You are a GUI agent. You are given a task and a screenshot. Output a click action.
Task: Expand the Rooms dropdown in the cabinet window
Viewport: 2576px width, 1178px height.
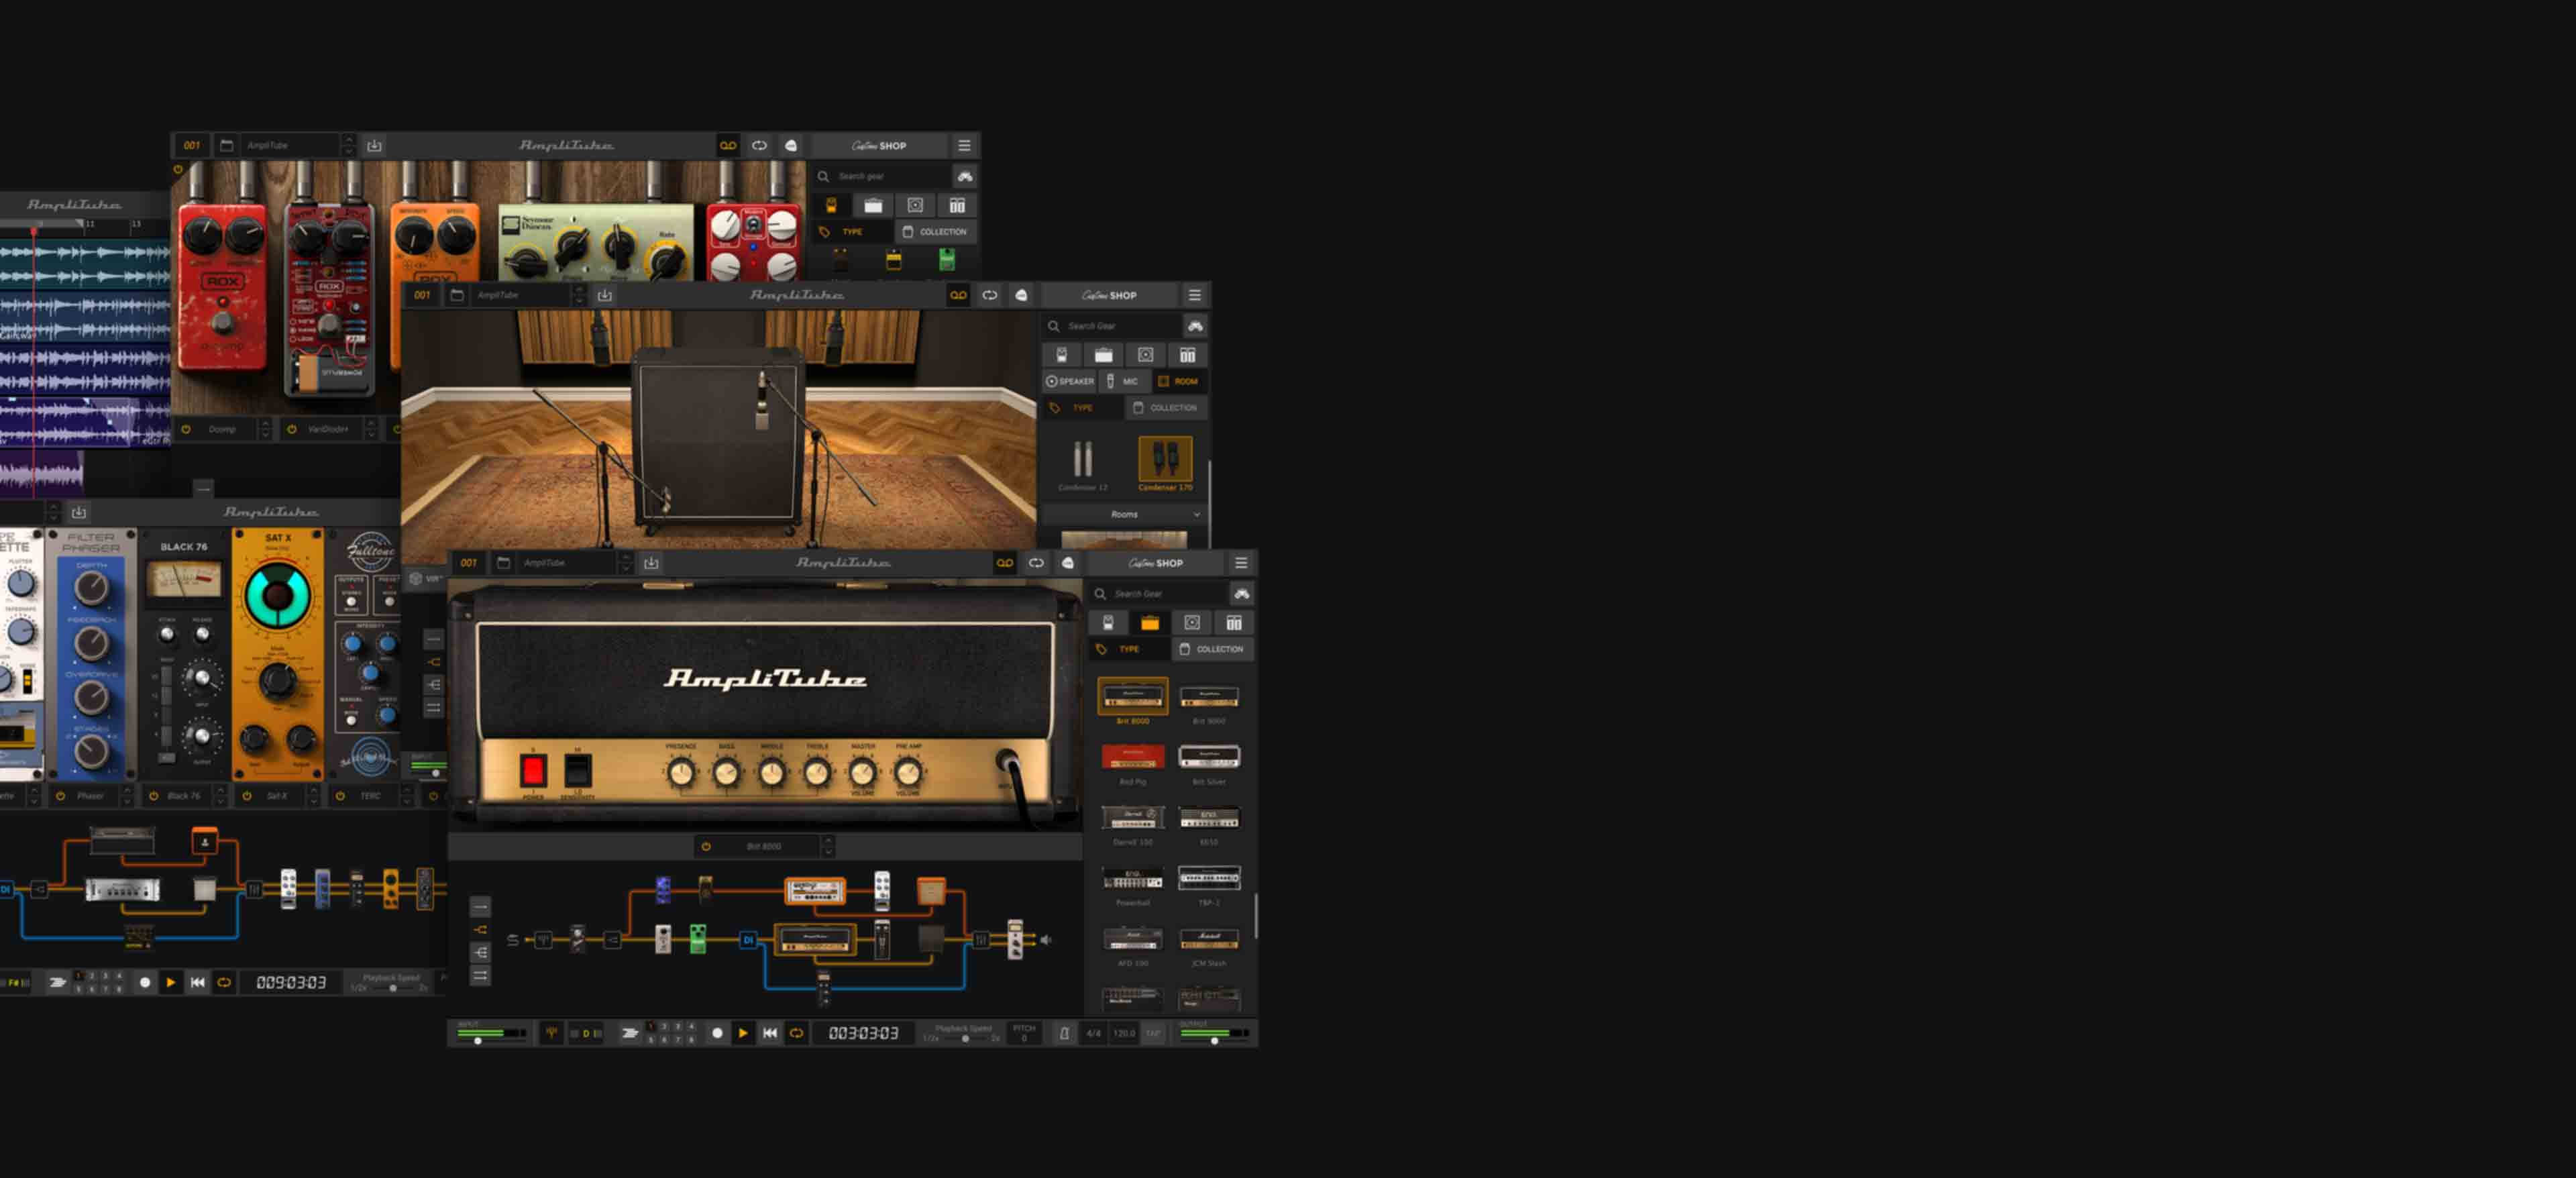point(1124,514)
